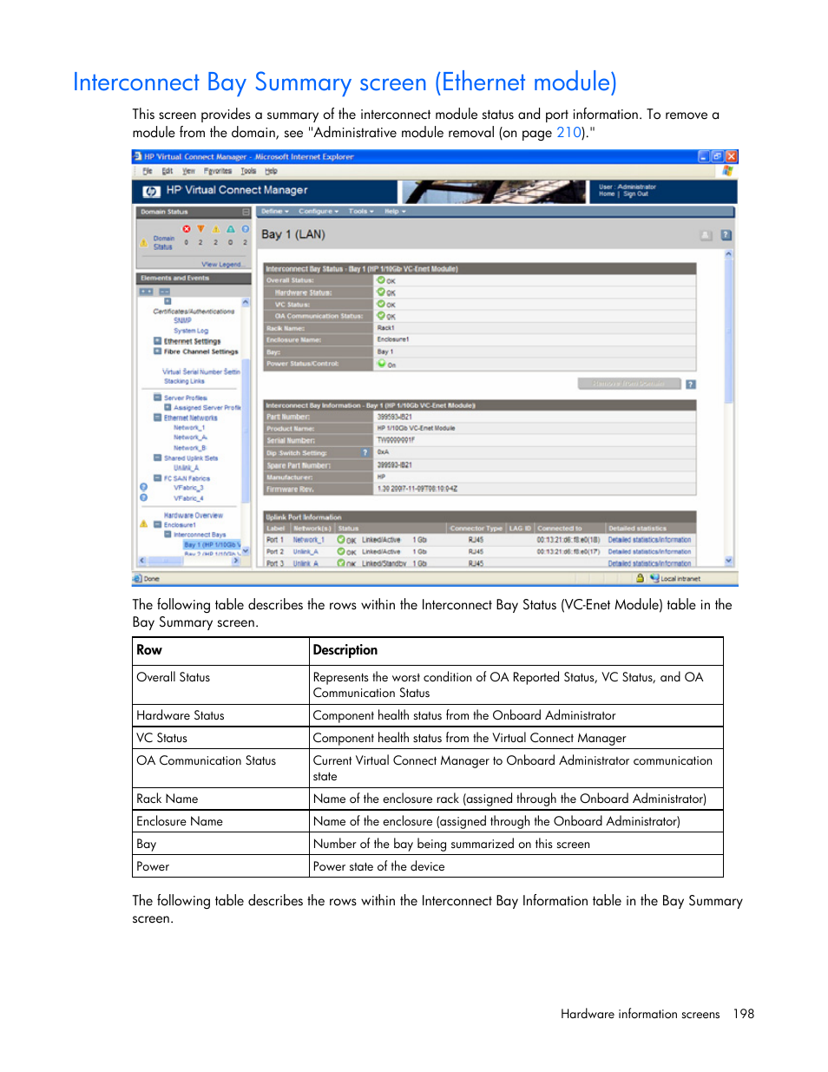
Task: Expand the Ethernet Settings tree node
Action: coord(158,341)
